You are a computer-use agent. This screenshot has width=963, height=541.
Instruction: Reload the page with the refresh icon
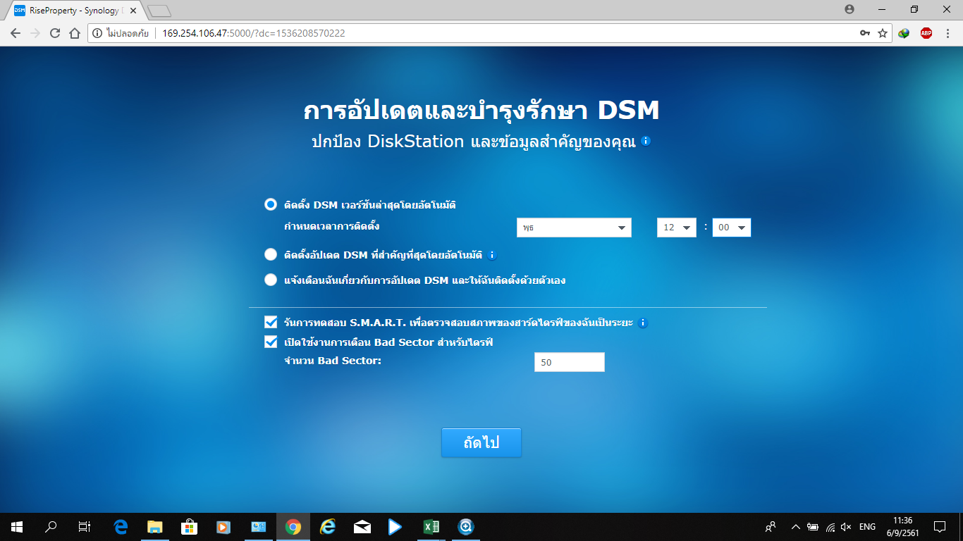pyautogui.click(x=55, y=33)
